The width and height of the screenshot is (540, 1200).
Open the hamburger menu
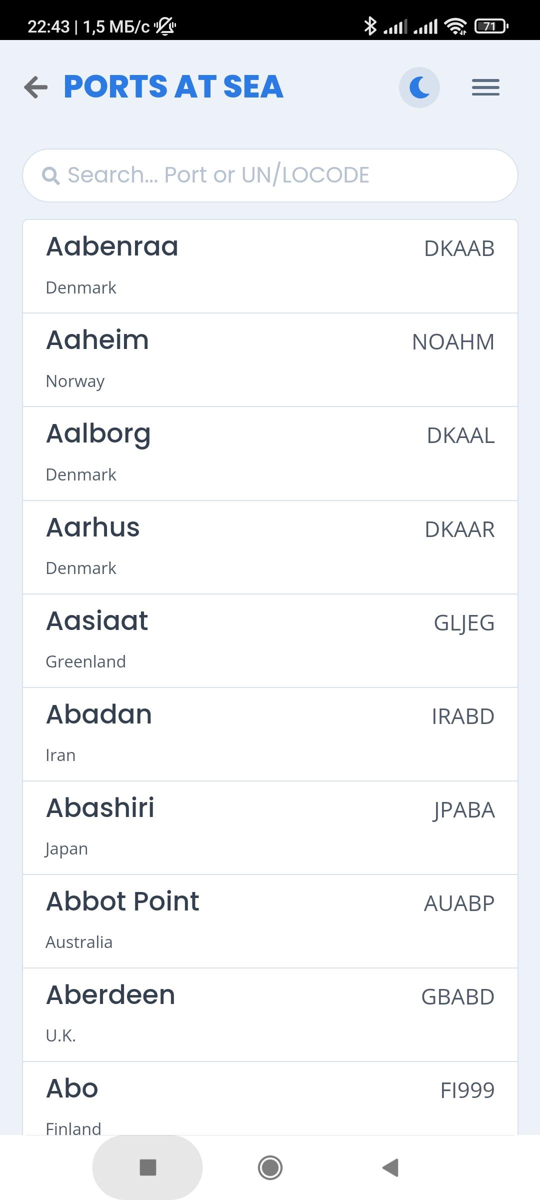[x=485, y=87]
